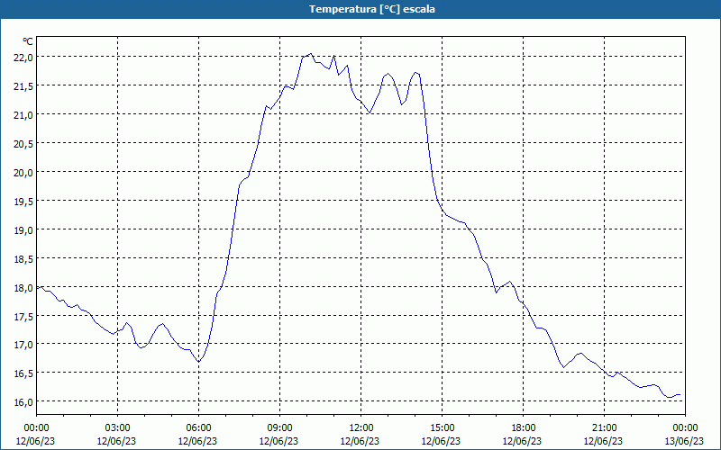The image size is (721, 450).
Task: Select the 16,5 y-axis label
Action: [x=23, y=373]
